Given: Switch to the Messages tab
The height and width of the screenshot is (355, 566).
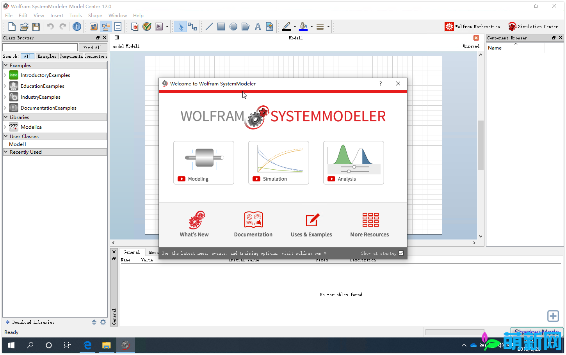Looking at the screenshot, I should pos(154,252).
